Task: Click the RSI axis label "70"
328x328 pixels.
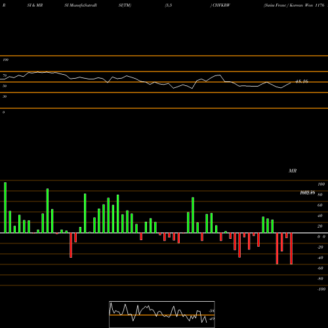Action: tap(5, 75)
